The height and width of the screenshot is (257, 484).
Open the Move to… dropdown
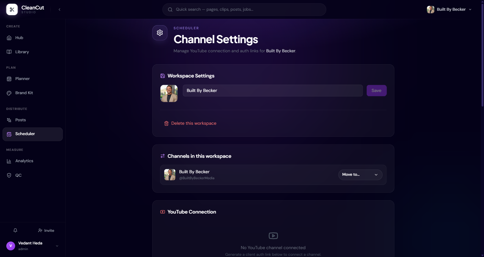[360, 175]
